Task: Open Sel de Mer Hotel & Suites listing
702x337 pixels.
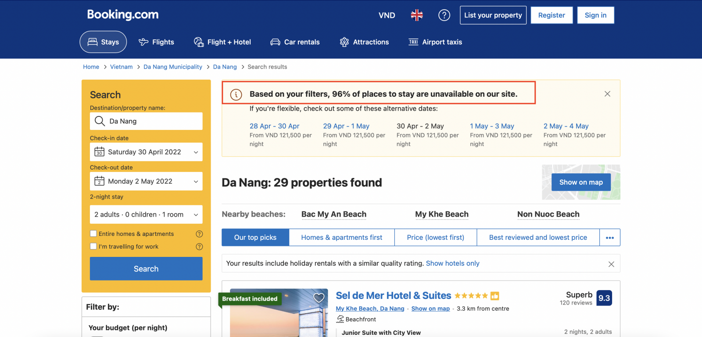Action: (x=394, y=296)
